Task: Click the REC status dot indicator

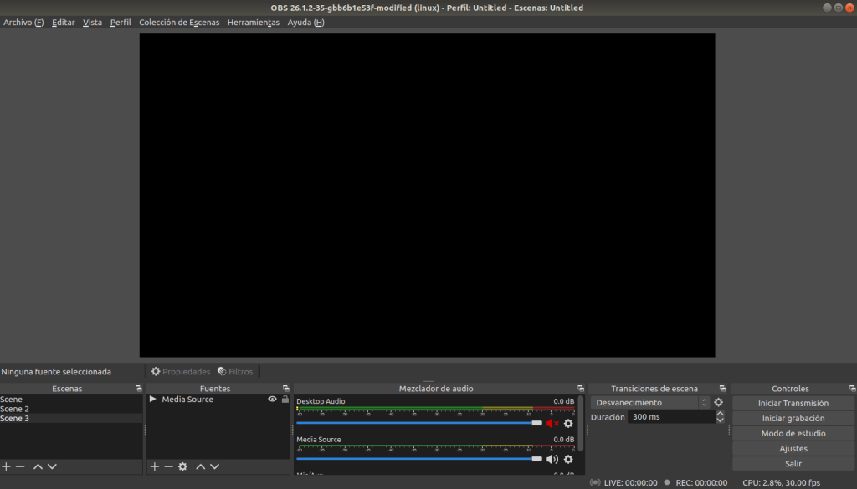Action: coord(667,482)
